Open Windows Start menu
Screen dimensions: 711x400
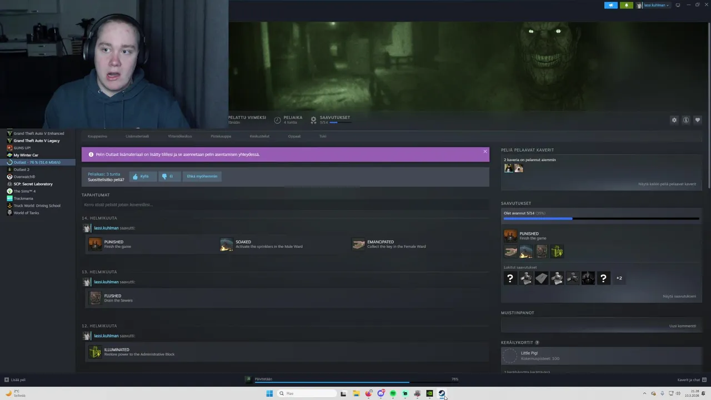pyautogui.click(x=269, y=393)
